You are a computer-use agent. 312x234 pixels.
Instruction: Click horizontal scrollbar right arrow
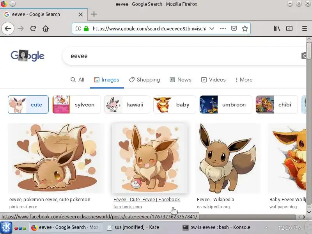click(304, 217)
